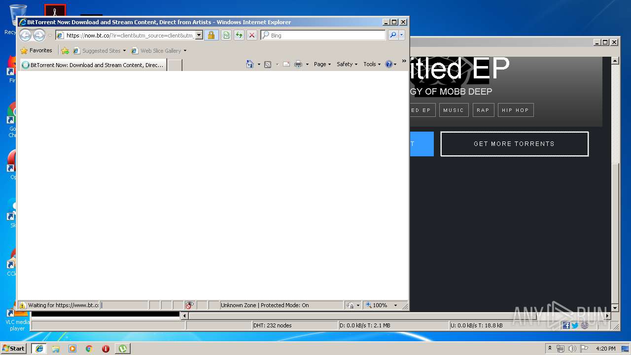Open the Page menu

[322, 64]
